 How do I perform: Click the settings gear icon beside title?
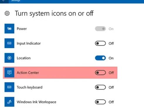pyautogui.click(x=7, y=13)
